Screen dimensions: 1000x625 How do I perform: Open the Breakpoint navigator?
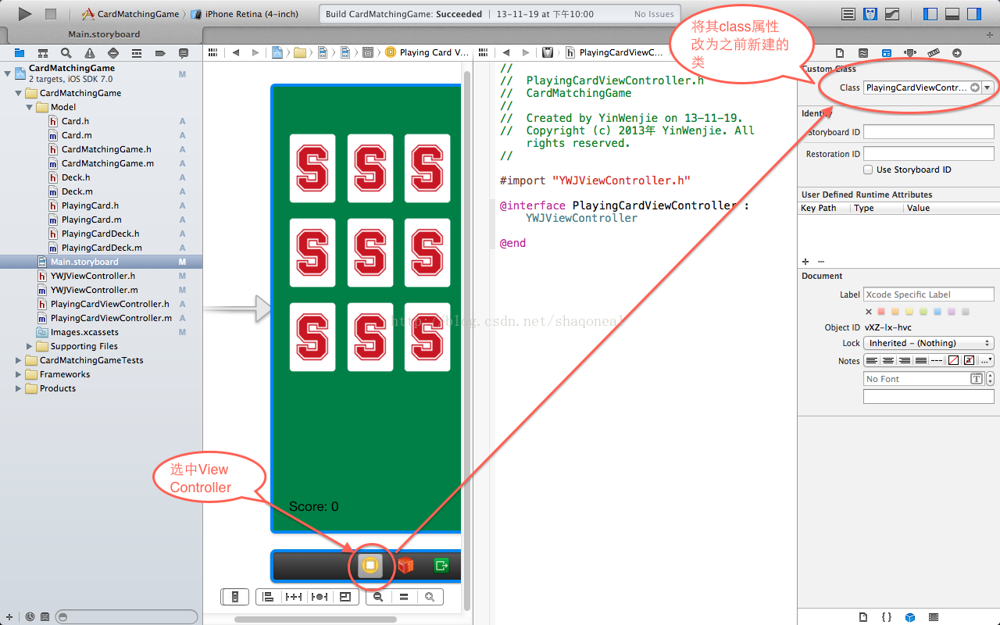click(160, 53)
